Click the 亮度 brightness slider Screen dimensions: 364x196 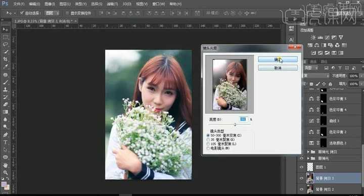tap(235, 125)
